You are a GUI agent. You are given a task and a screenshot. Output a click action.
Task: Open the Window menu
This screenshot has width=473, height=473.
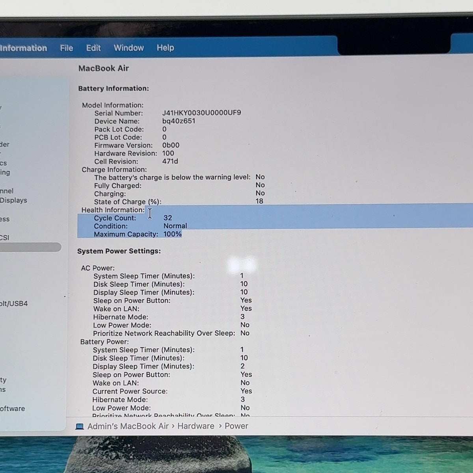(129, 48)
